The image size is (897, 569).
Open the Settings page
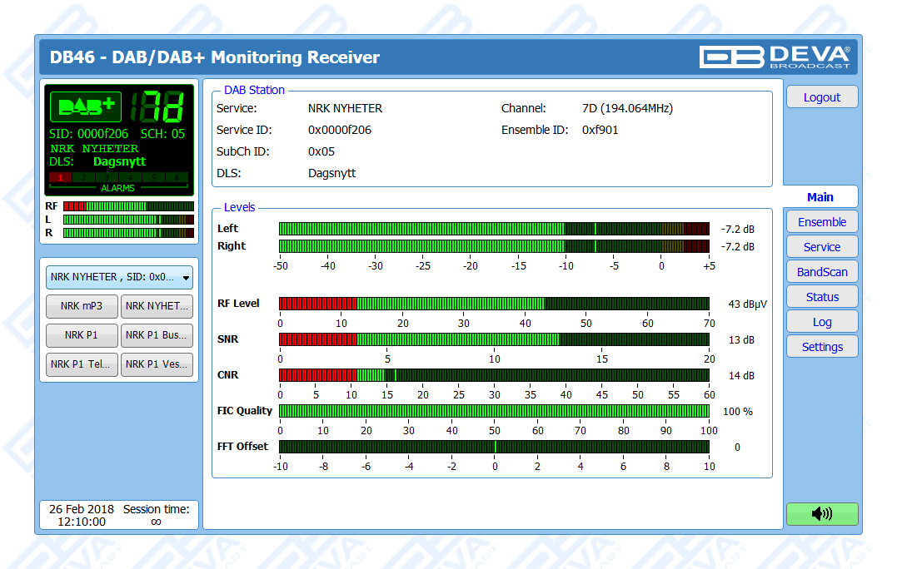point(821,347)
